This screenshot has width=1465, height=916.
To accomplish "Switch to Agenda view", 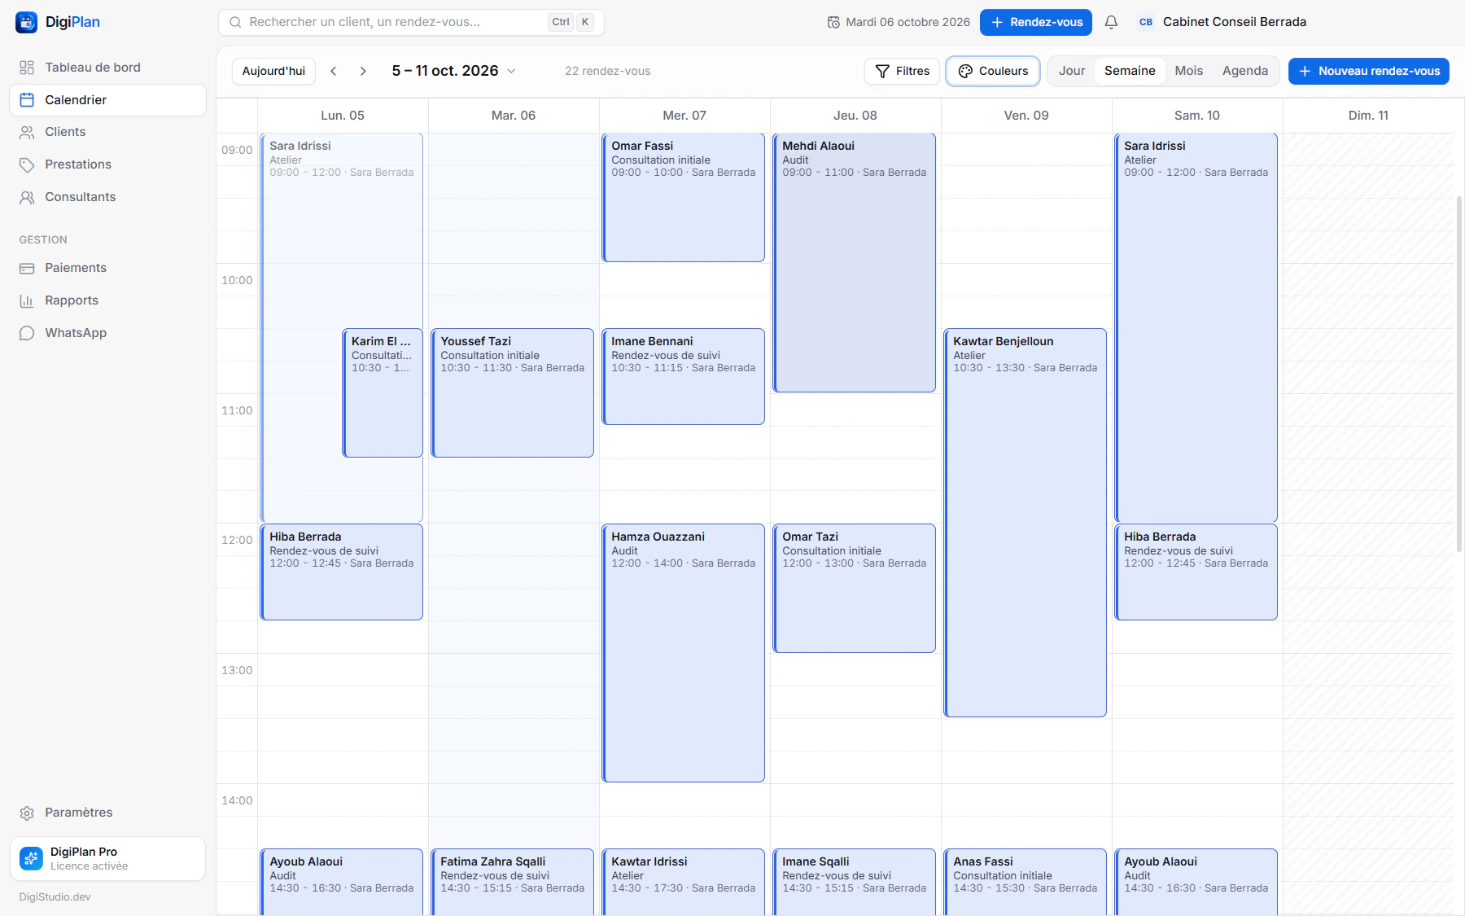I will [1244, 71].
